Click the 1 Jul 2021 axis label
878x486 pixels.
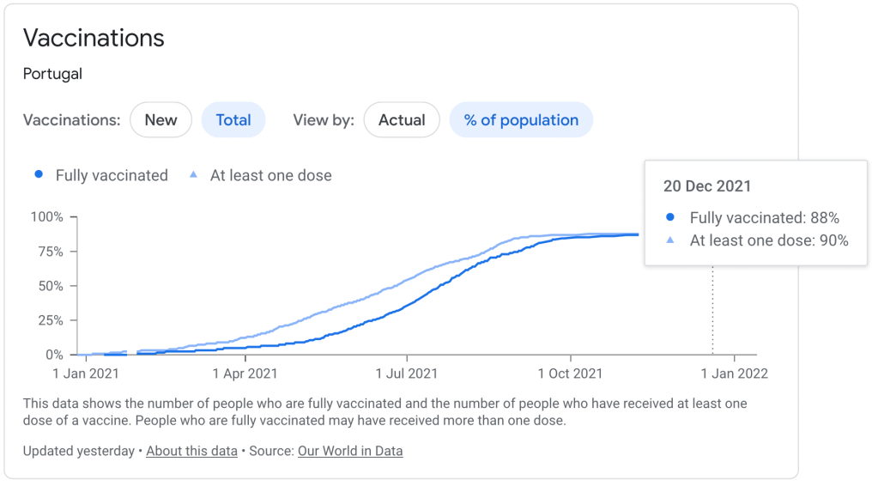(407, 374)
